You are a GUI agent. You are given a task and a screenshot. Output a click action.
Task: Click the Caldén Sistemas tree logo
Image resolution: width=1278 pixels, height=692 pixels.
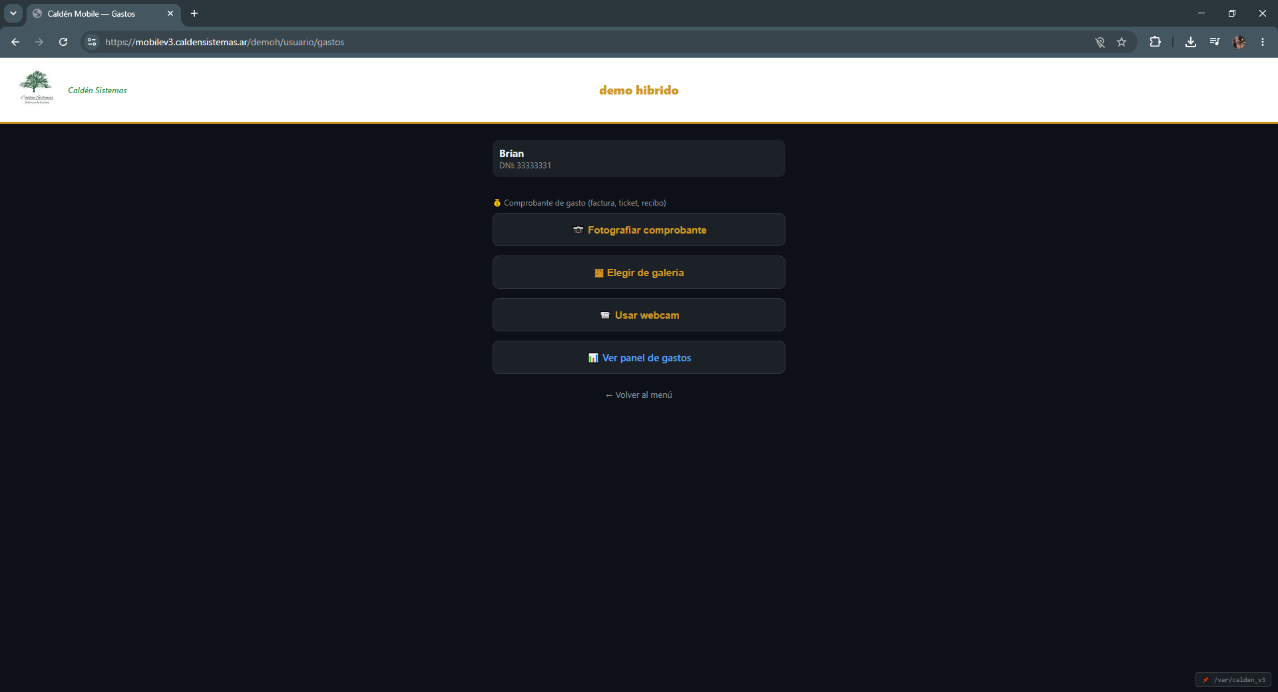[x=36, y=88]
